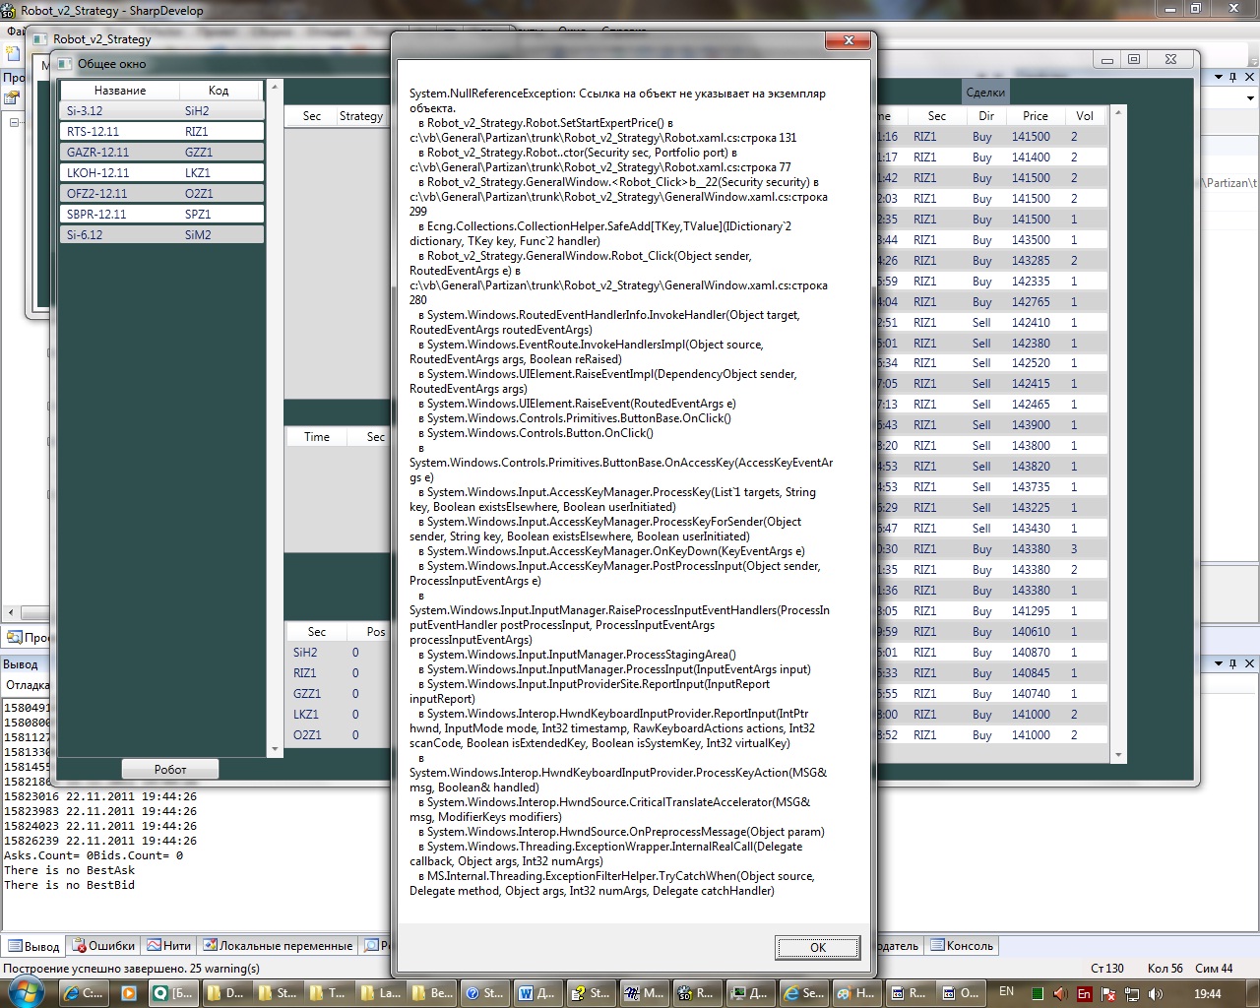Sort trades by Price column header

point(1036,115)
